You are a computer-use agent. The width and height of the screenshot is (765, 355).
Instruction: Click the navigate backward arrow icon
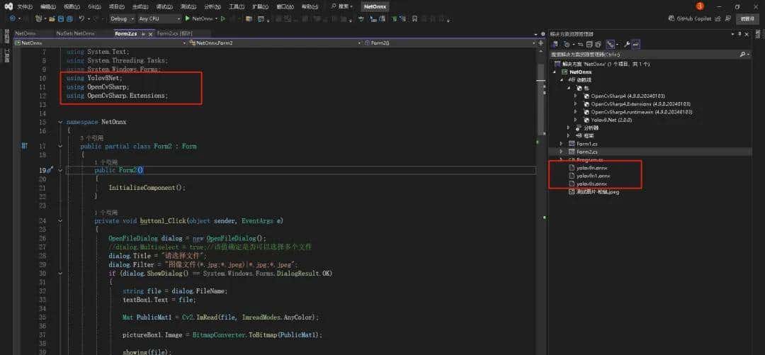[12, 18]
